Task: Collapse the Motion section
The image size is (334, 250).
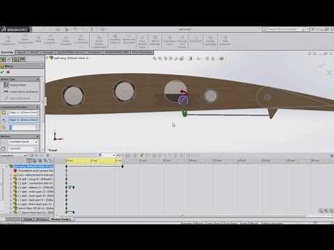Action: click(x=38, y=136)
